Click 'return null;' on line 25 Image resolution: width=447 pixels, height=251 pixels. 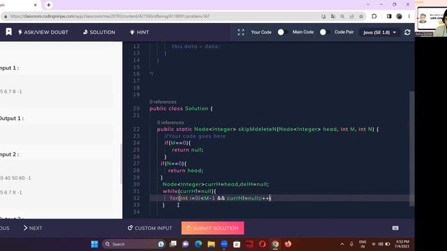pos(188,150)
